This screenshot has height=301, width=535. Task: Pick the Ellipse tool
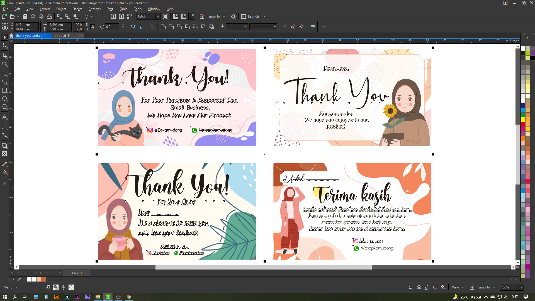tap(4, 99)
